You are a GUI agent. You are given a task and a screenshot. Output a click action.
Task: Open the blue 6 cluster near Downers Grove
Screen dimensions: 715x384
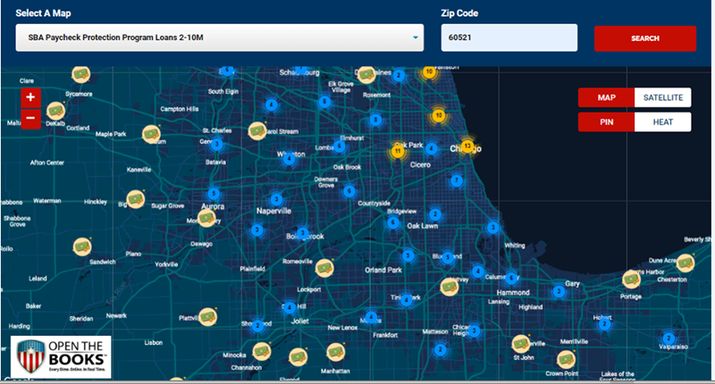(349, 191)
